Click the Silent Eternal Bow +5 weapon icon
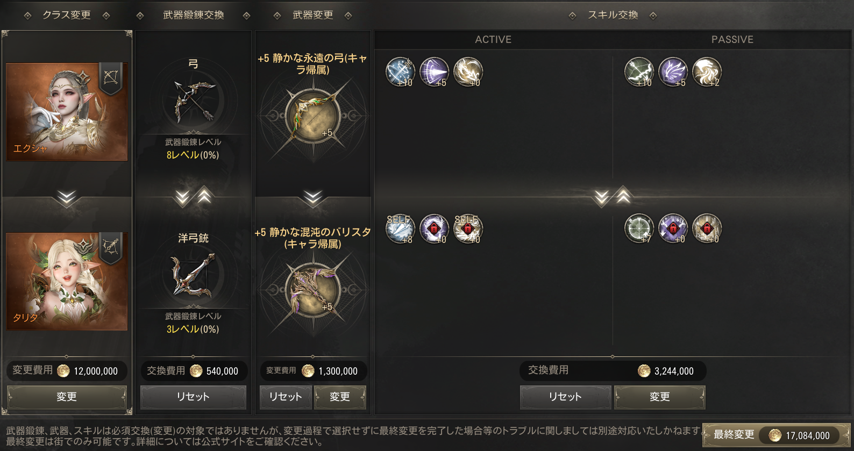Viewport: 854px width, 451px height. point(312,116)
